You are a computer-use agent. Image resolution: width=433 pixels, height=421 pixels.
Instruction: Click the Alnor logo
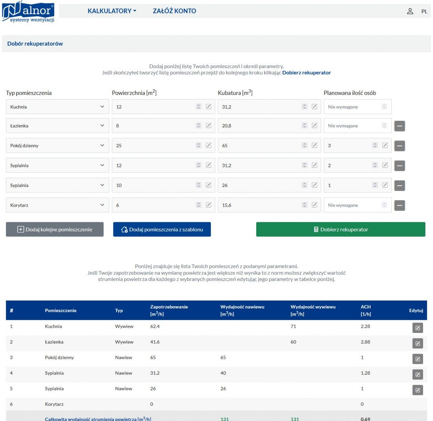(x=28, y=11)
